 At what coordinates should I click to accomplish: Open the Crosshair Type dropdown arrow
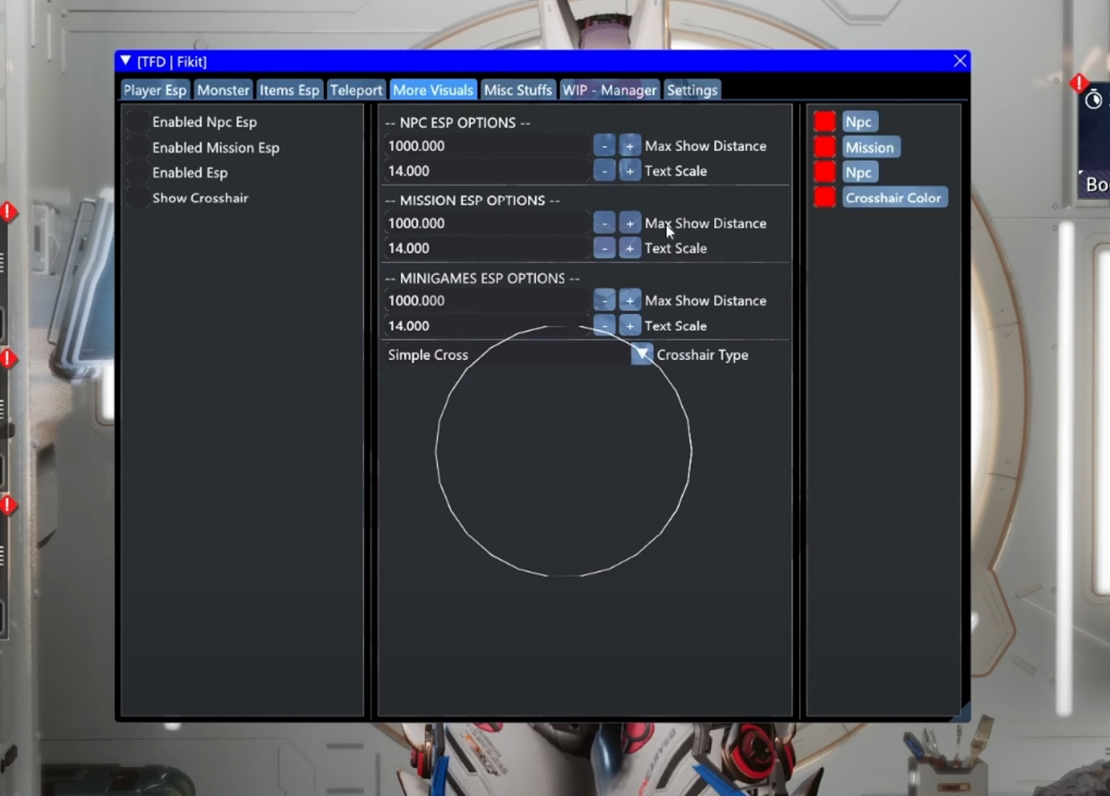point(642,354)
